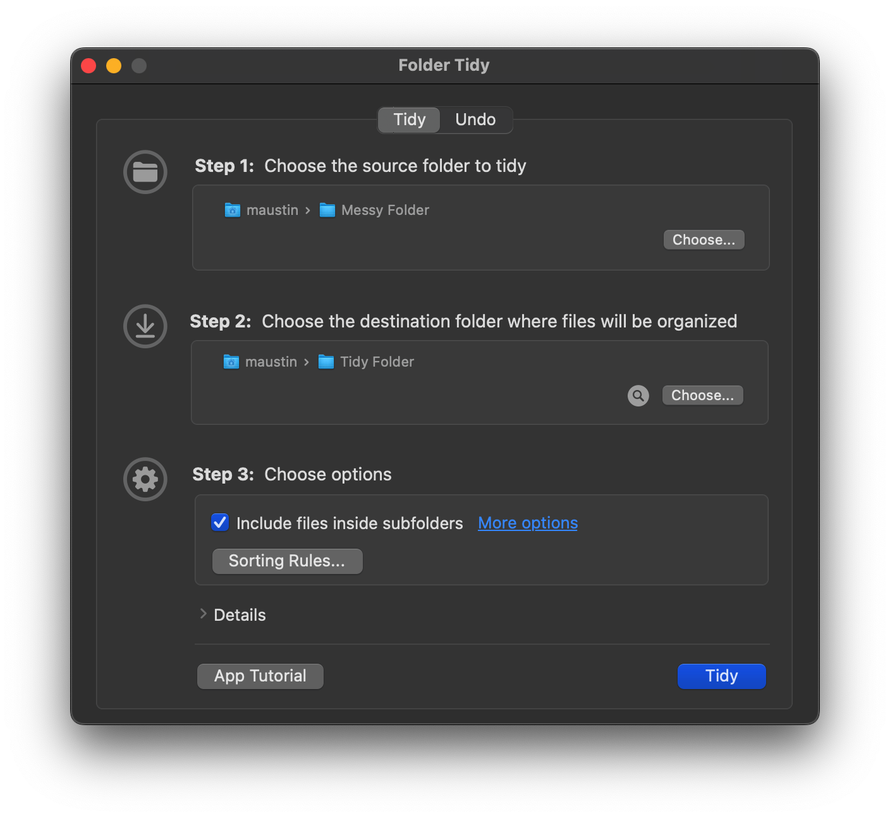Image resolution: width=890 pixels, height=818 pixels.
Task: Open the App Tutorial
Action: coord(260,676)
